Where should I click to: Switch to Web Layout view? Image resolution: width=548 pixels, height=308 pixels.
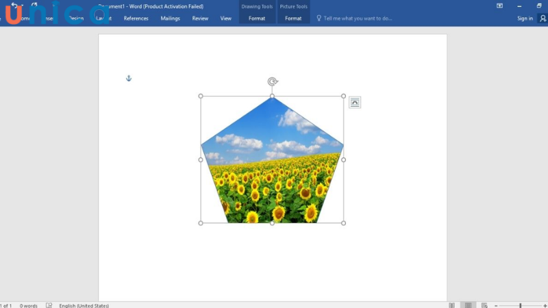[x=484, y=305]
